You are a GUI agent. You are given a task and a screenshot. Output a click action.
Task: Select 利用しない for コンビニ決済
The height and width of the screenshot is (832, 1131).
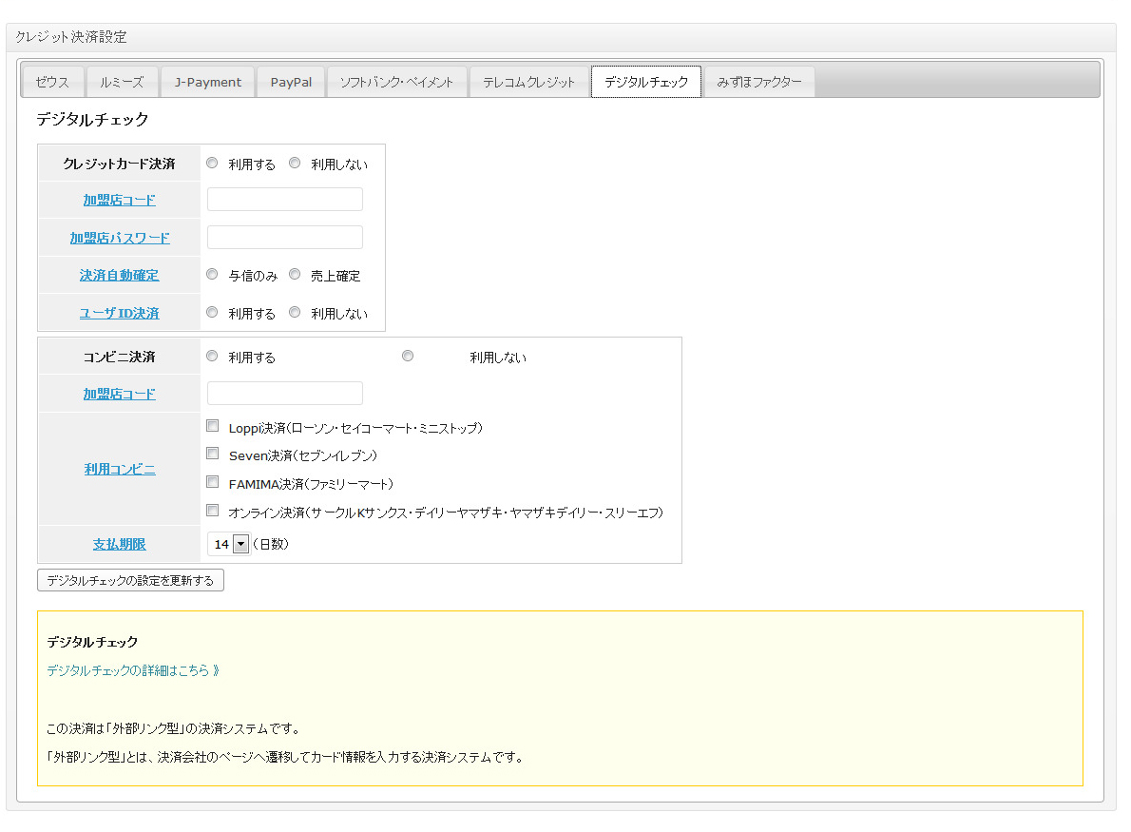pyautogui.click(x=408, y=357)
